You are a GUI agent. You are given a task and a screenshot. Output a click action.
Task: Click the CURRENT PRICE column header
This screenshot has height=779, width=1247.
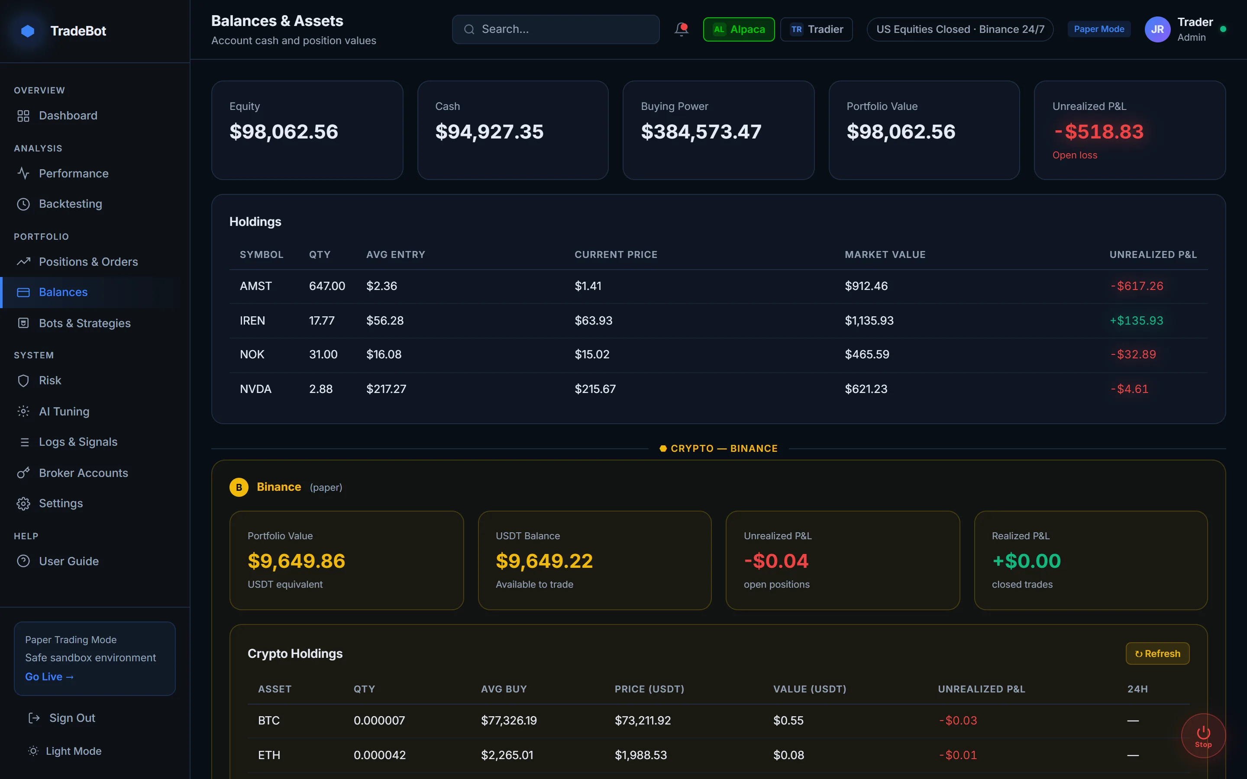click(616, 254)
